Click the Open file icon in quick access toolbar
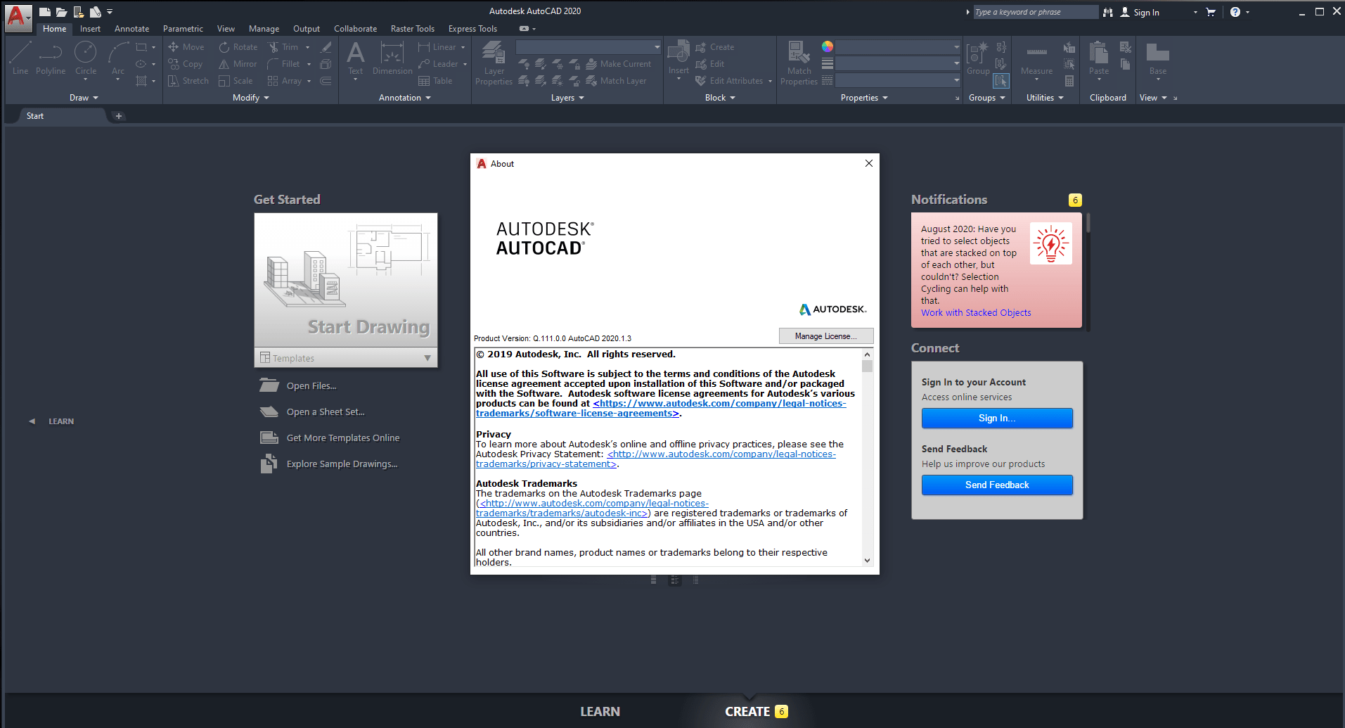1345x728 pixels. pos(61,12)
